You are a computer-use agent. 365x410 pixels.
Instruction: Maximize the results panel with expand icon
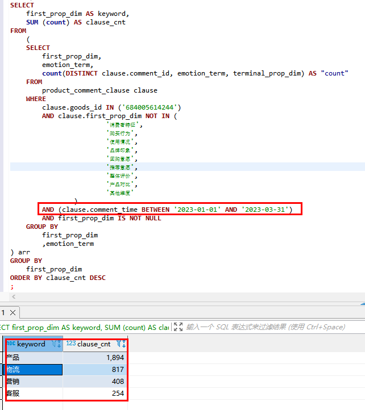178,327
